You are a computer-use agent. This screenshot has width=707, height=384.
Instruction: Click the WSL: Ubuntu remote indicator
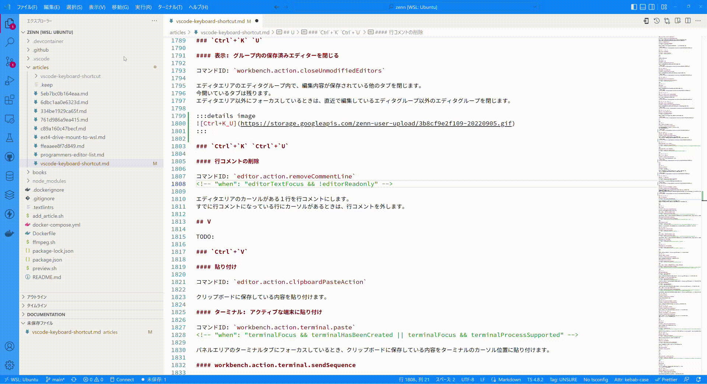coord(21,380)
